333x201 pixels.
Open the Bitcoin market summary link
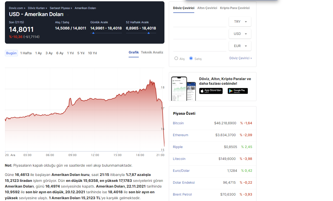(178, 123)
